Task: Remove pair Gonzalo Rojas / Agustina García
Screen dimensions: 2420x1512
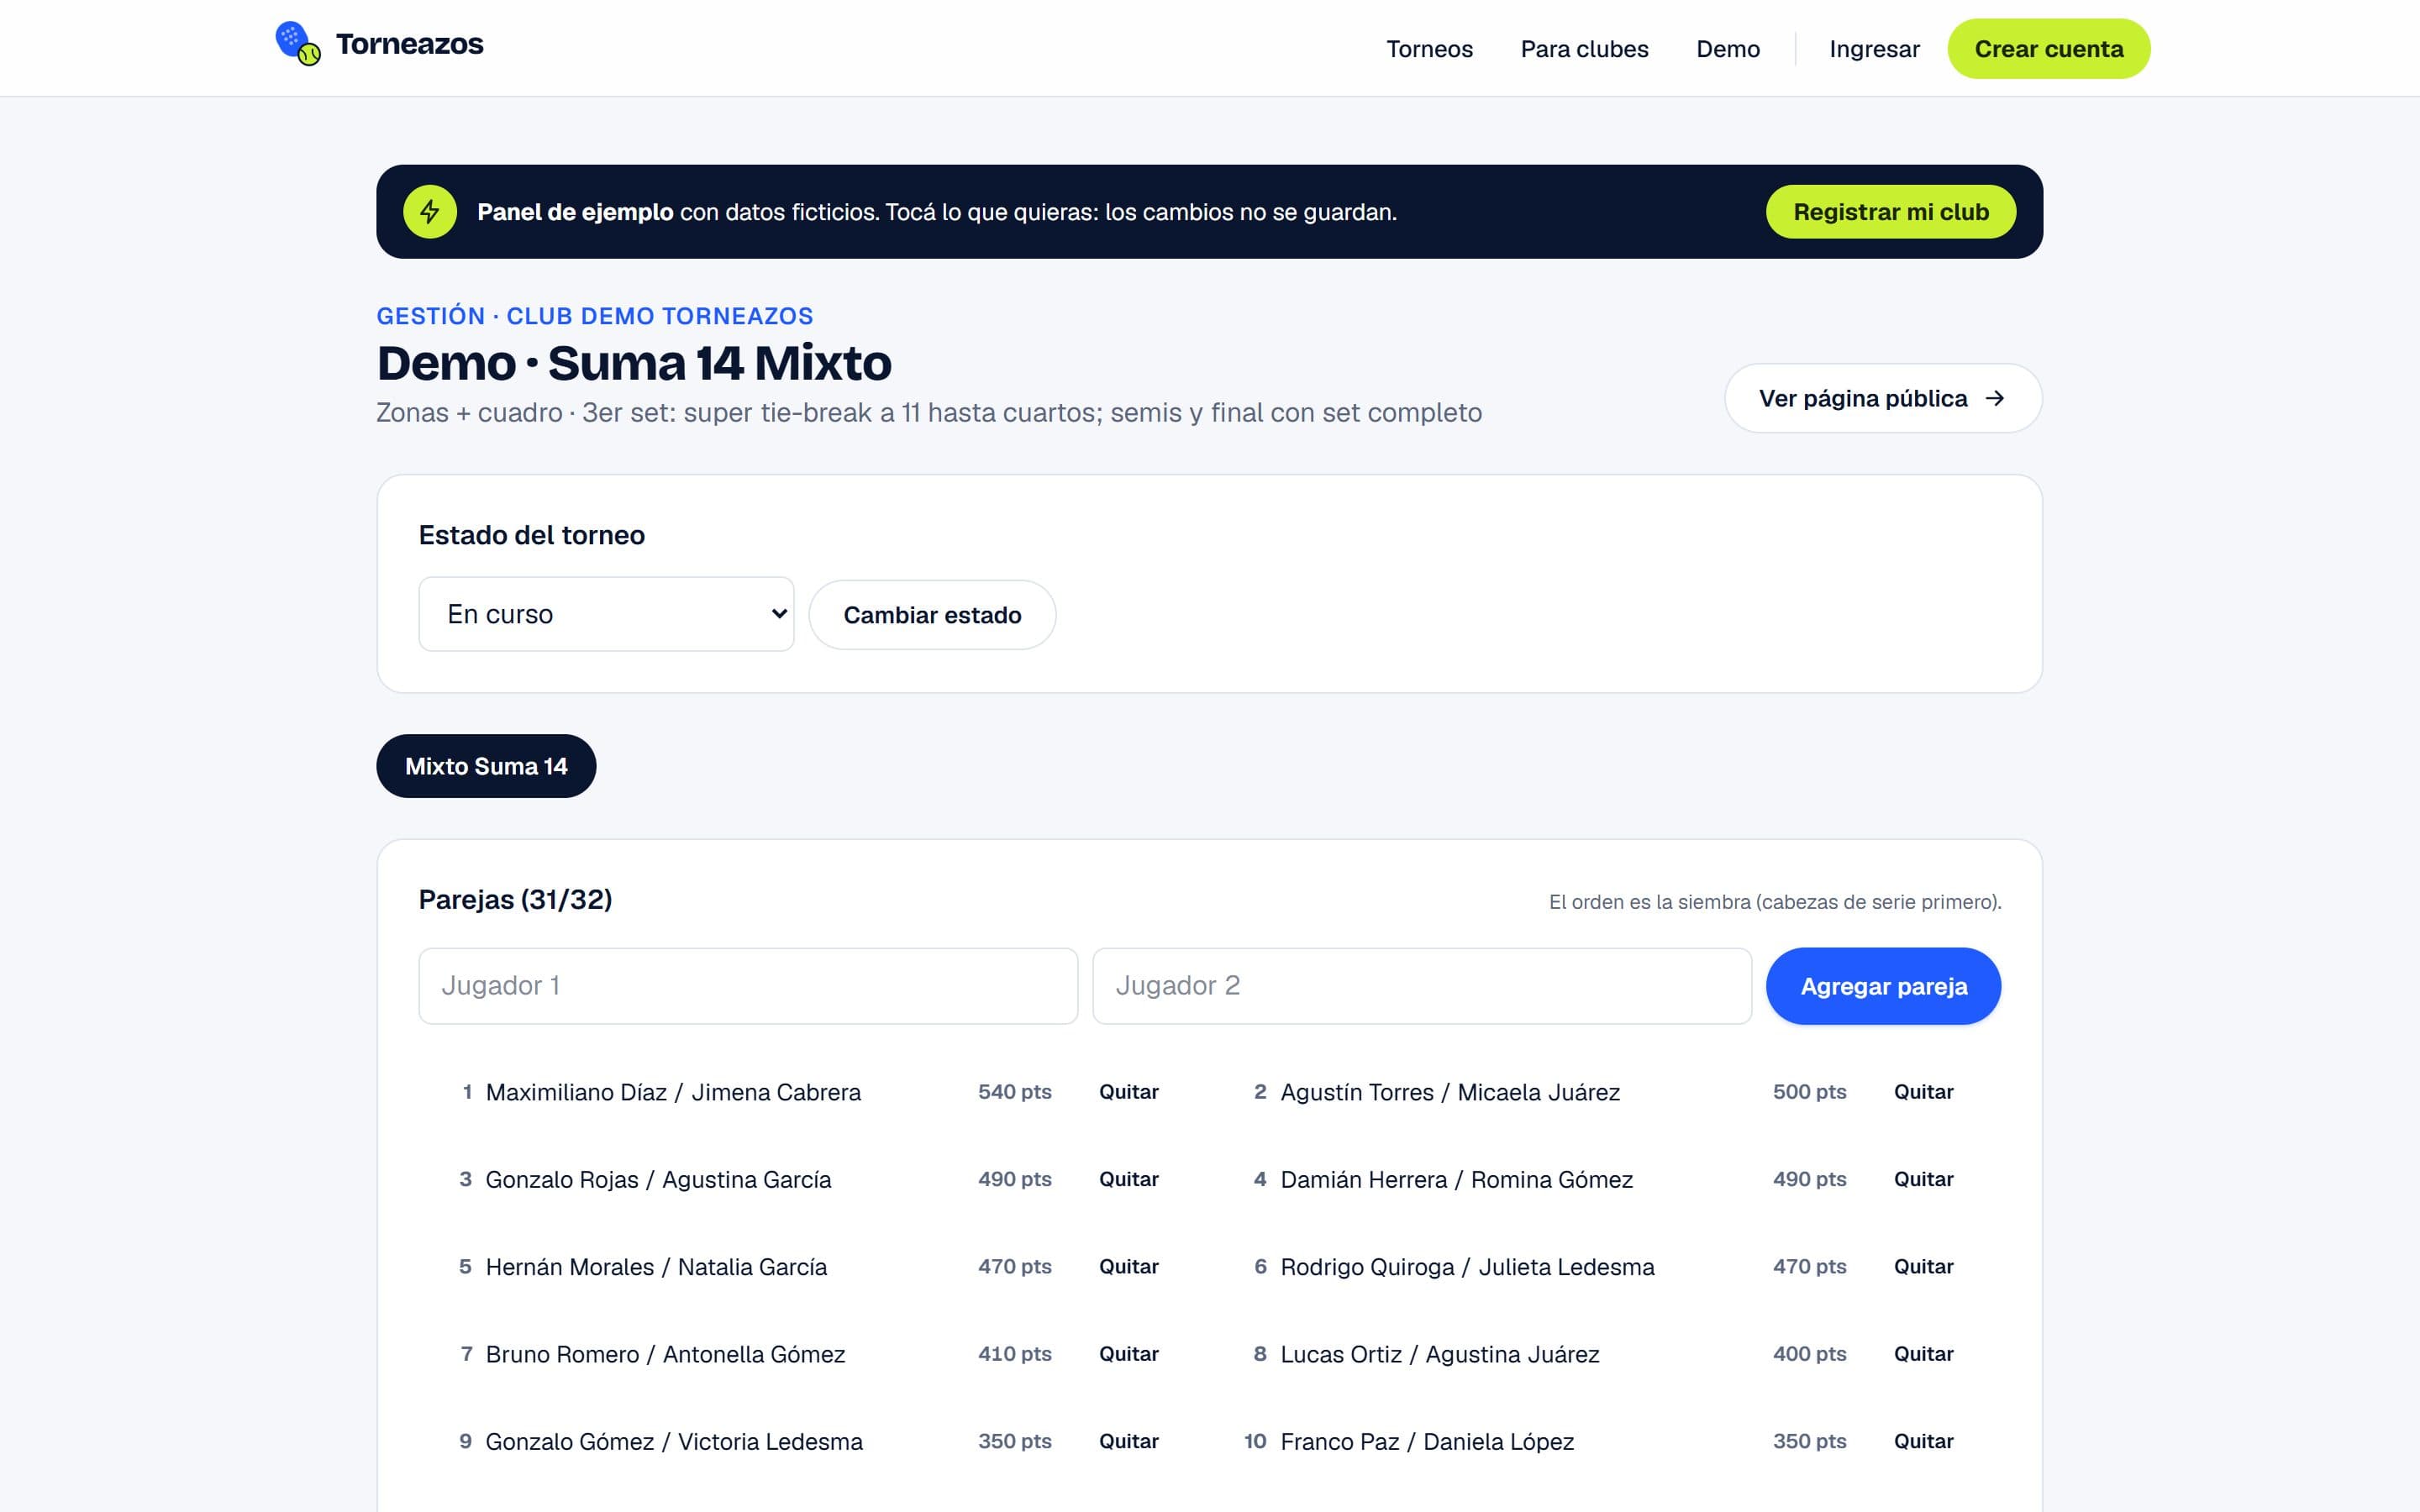Action: 1129,1179
